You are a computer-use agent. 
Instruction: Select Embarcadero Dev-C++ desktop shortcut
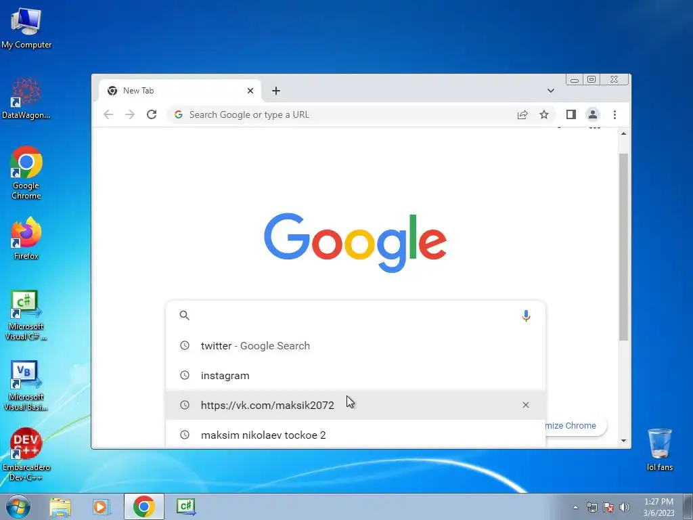(26, 455)
